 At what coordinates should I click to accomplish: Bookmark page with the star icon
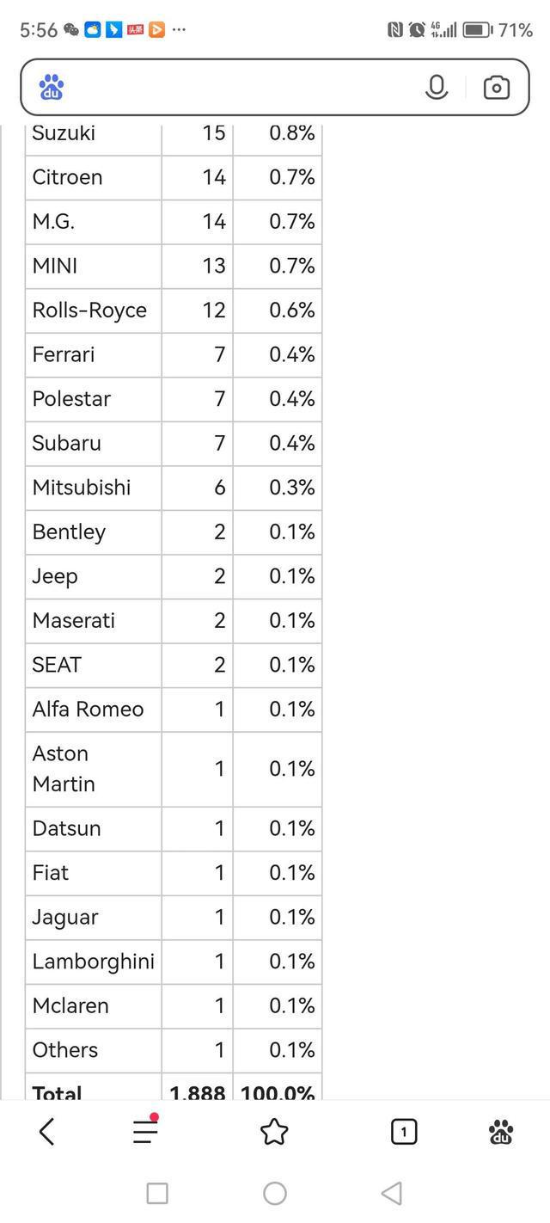274,1132
